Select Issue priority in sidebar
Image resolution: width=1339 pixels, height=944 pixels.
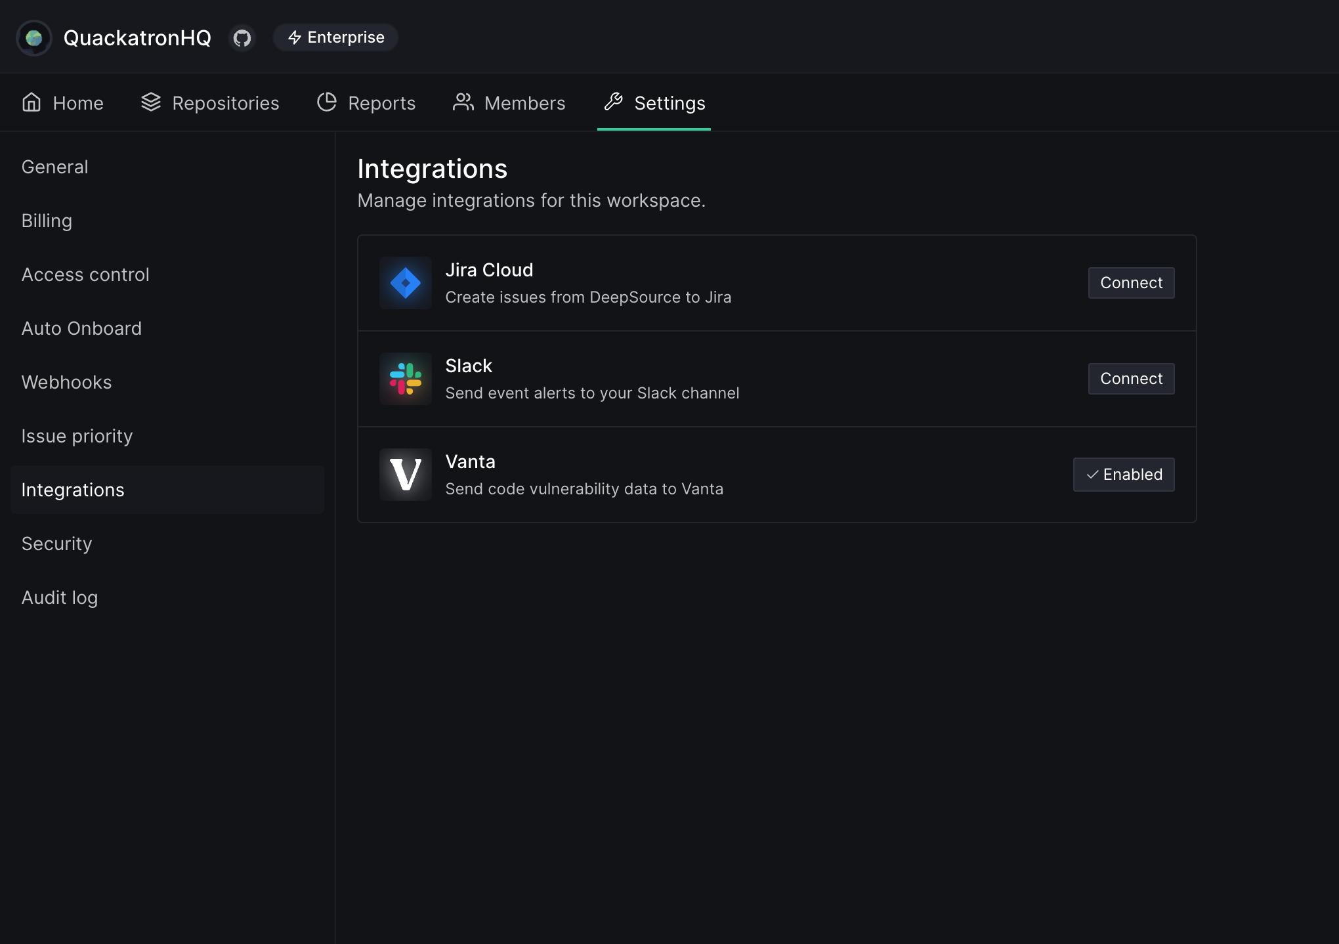coord(77,436)
